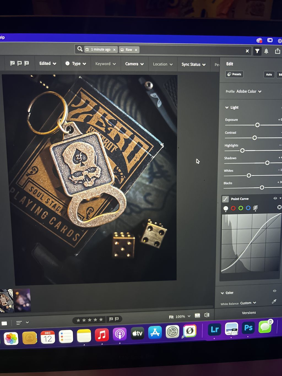The width and height of the screenshot is (282, 376).
Task: Adjust the Shadows slider handle
Action: click(267, 163)
